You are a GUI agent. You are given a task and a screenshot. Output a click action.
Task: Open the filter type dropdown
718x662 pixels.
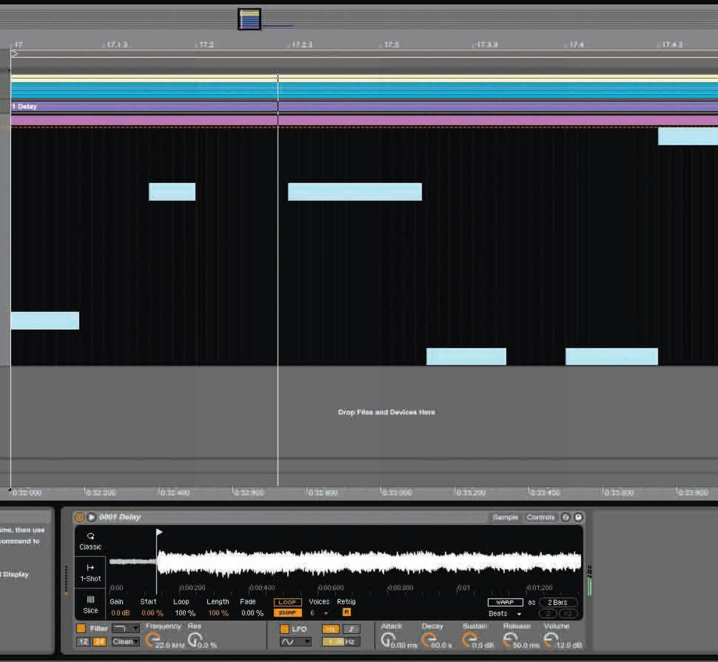(x=125, y=629)
